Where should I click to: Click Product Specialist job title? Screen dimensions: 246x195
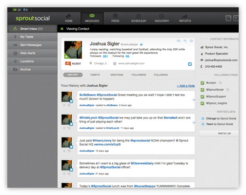tap(216, 54)
